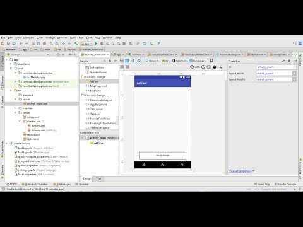Click the Make Project hammer icon
Viewport: 303px width, 227px height.
pyautogui.click(x=76, y=44)
